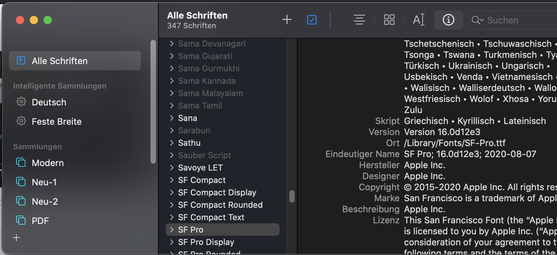
Task: Select SF Compact Rounded in font list
Action: point(220,205)
